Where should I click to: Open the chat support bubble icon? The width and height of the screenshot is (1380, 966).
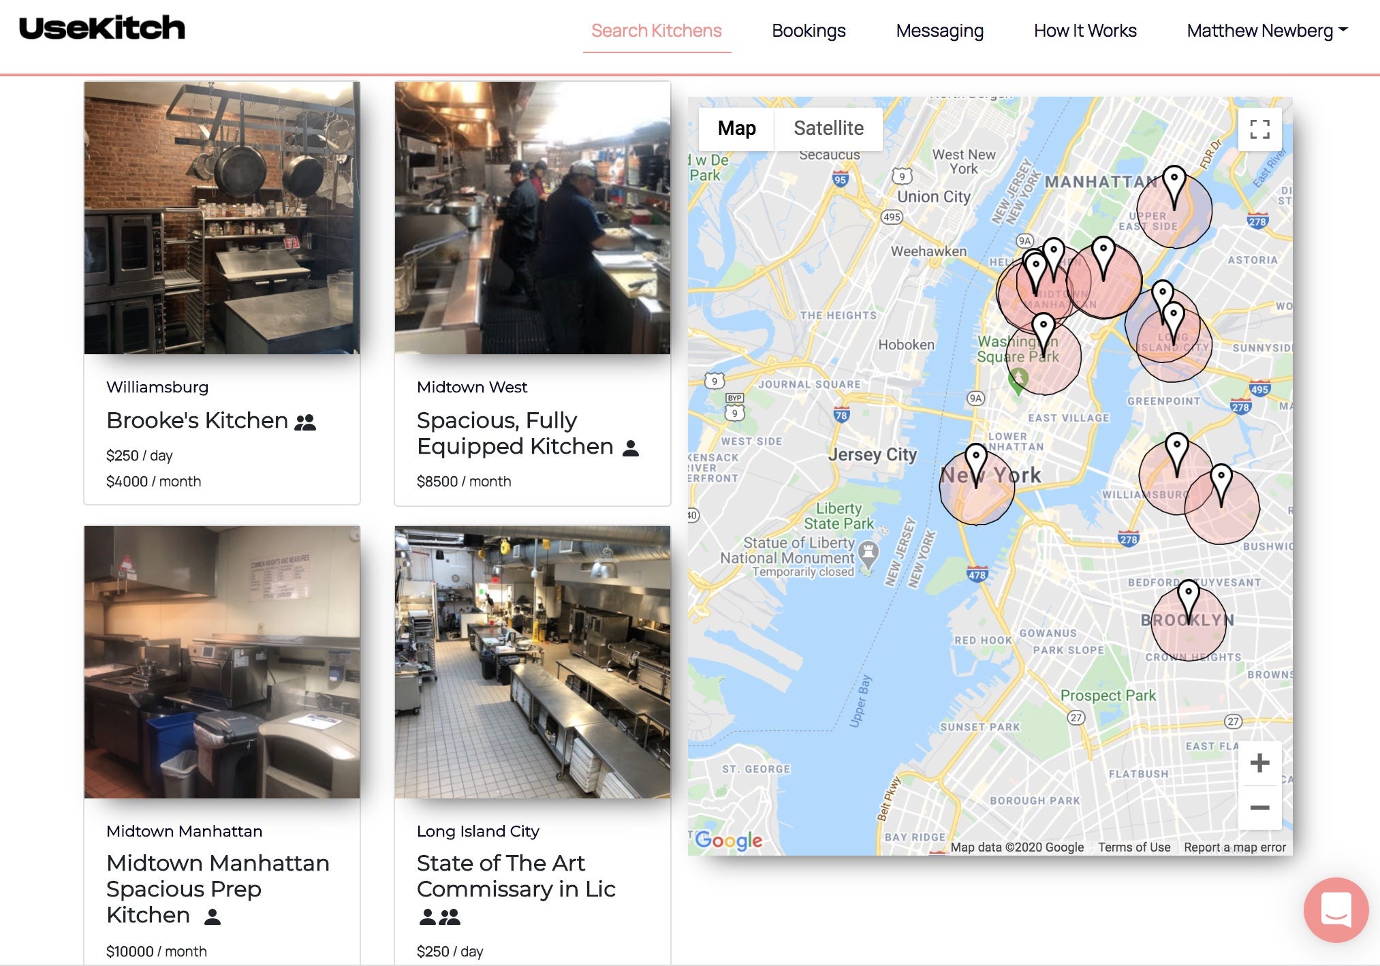click(x=1335, y=909)
